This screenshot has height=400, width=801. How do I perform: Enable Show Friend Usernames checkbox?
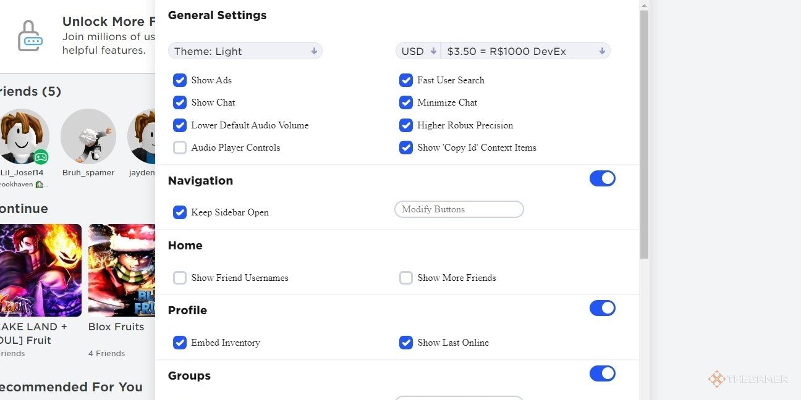180,278
